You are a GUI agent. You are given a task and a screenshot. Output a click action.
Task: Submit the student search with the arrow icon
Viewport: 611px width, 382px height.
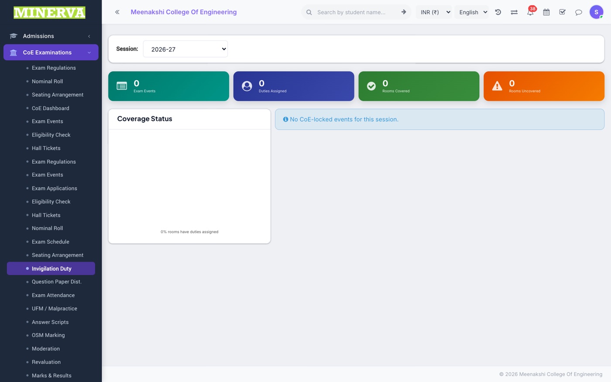coord(404,12)
